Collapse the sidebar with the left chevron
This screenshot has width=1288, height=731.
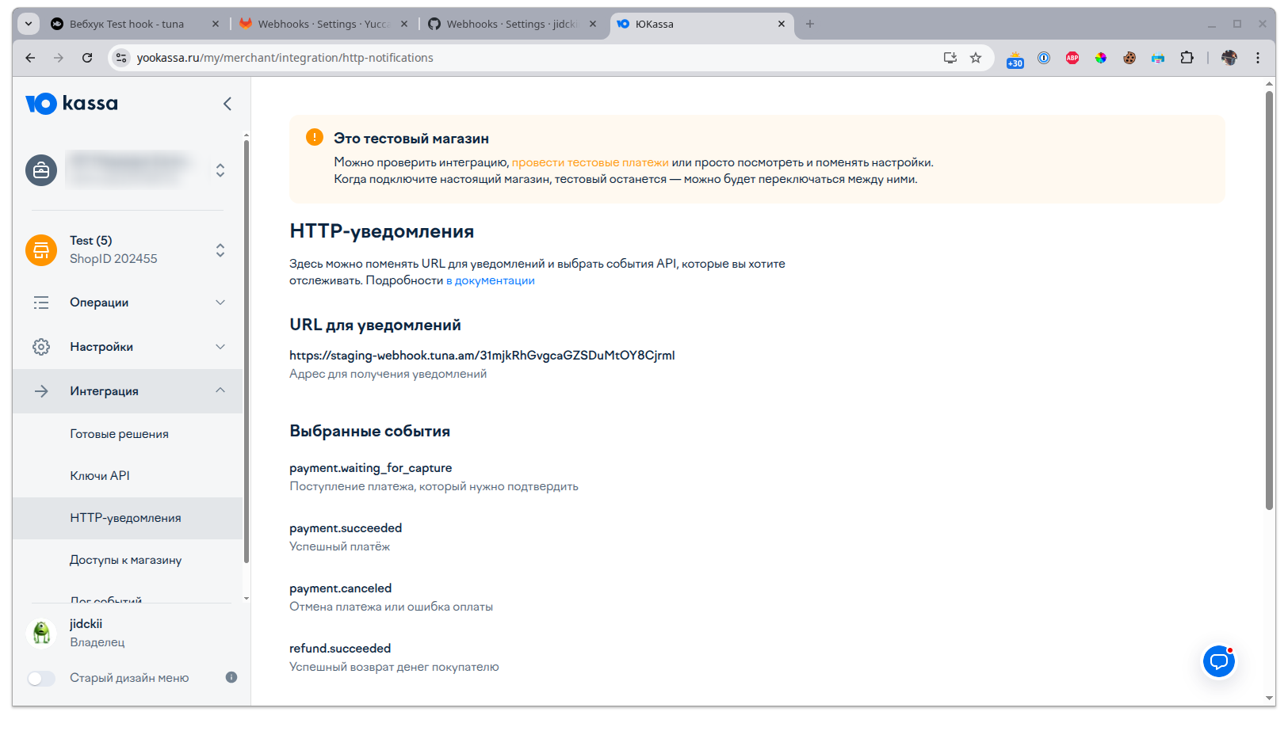coord(227,104)
